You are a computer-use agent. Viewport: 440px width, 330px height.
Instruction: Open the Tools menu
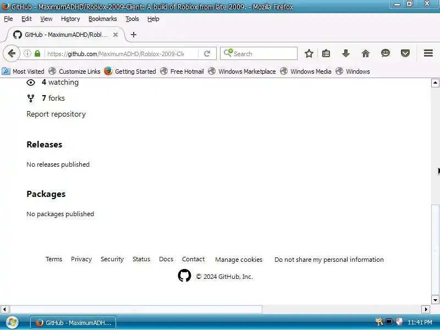pyautogui.click(x=132, y=19)
